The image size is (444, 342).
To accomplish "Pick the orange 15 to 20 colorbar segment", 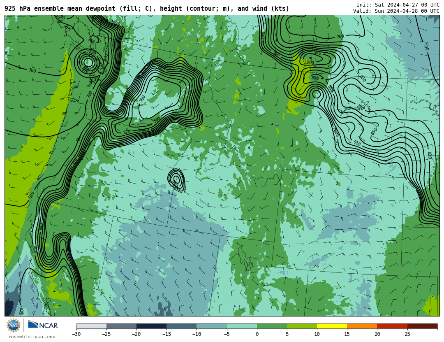I will pyautogui.click(x=362, y=326).
